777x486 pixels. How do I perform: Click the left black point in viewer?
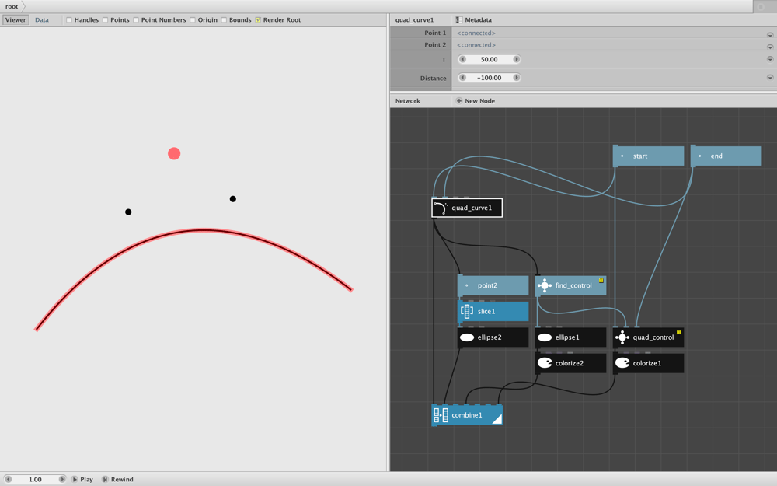point(128,212)
